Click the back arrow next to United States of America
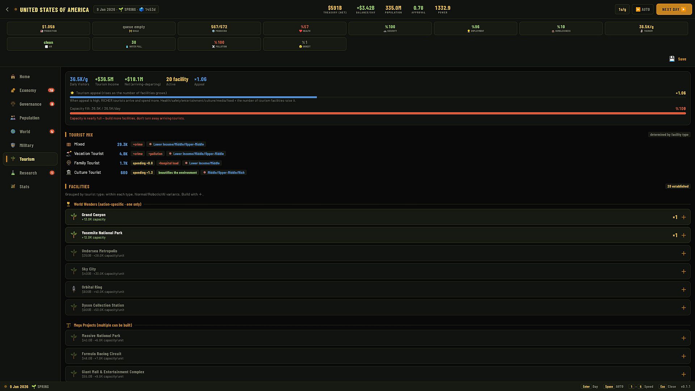This screenshot has width=695, height=391. [7, 9]
